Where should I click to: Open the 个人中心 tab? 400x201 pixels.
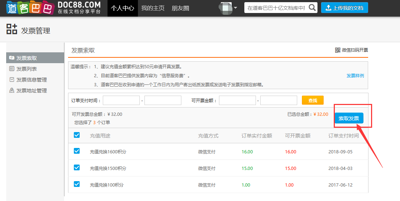pyautogui.click(x=122, y=8)
